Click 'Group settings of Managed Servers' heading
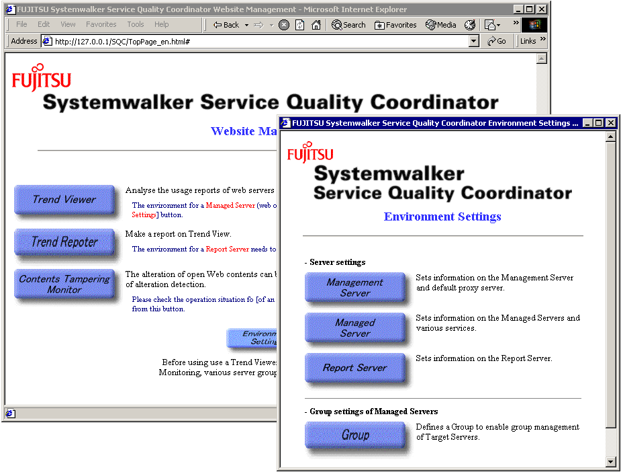The height and width of the screenshot is (472, 621). click(373, 411)
